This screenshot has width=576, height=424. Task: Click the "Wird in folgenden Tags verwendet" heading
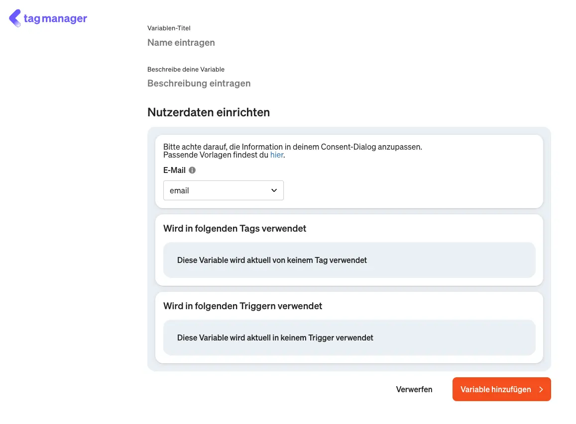[234, 229]
